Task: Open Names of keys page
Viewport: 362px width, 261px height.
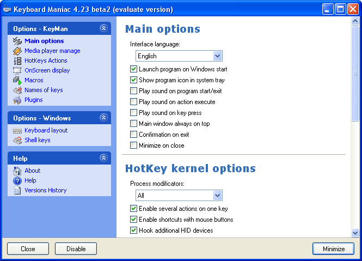Action: [x=44, y=90]
